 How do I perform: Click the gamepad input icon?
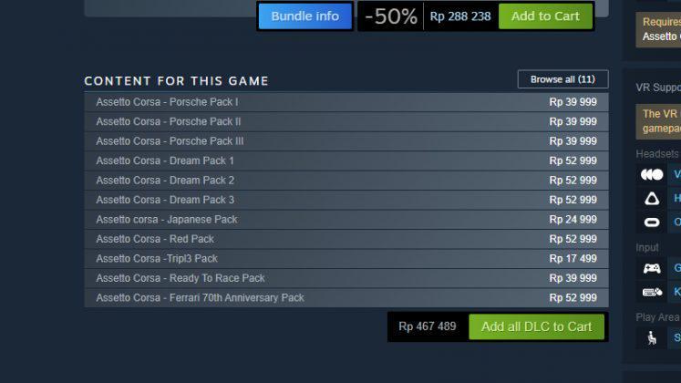652,268
